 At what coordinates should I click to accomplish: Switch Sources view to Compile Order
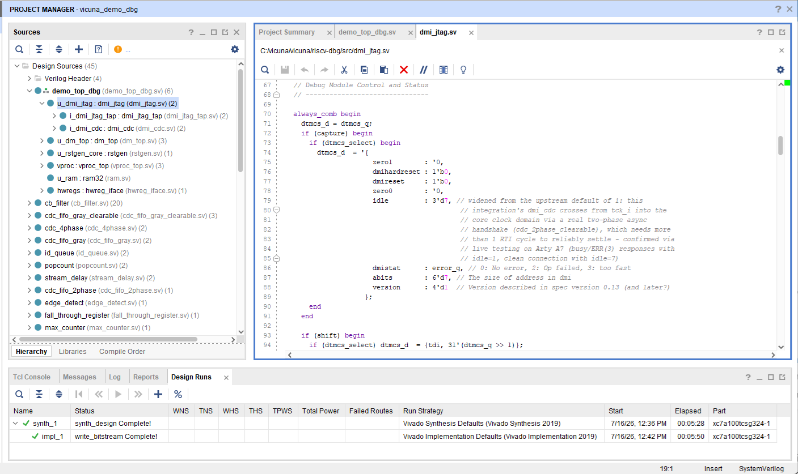pyautogui.click(x=122, y=352)
